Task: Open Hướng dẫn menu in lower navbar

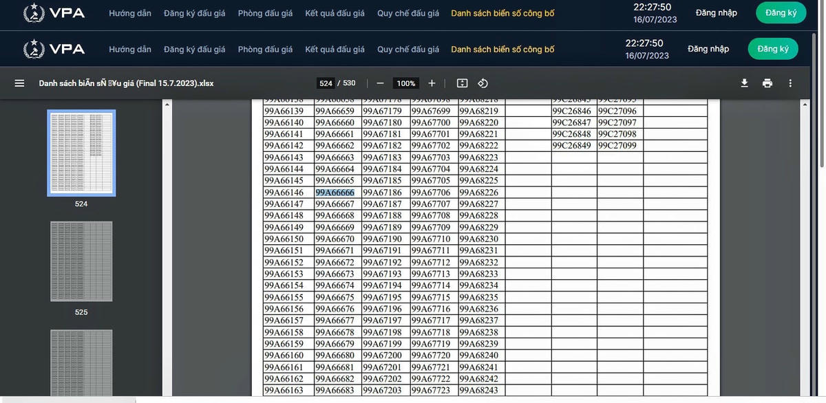Action: pyautogui.click(x=130, y=50)
